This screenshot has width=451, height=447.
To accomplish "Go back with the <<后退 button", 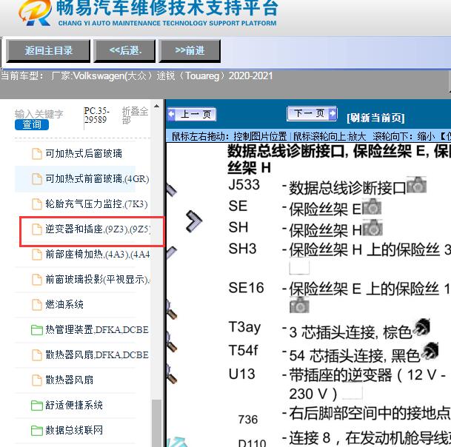I will [x=124, y=51].
